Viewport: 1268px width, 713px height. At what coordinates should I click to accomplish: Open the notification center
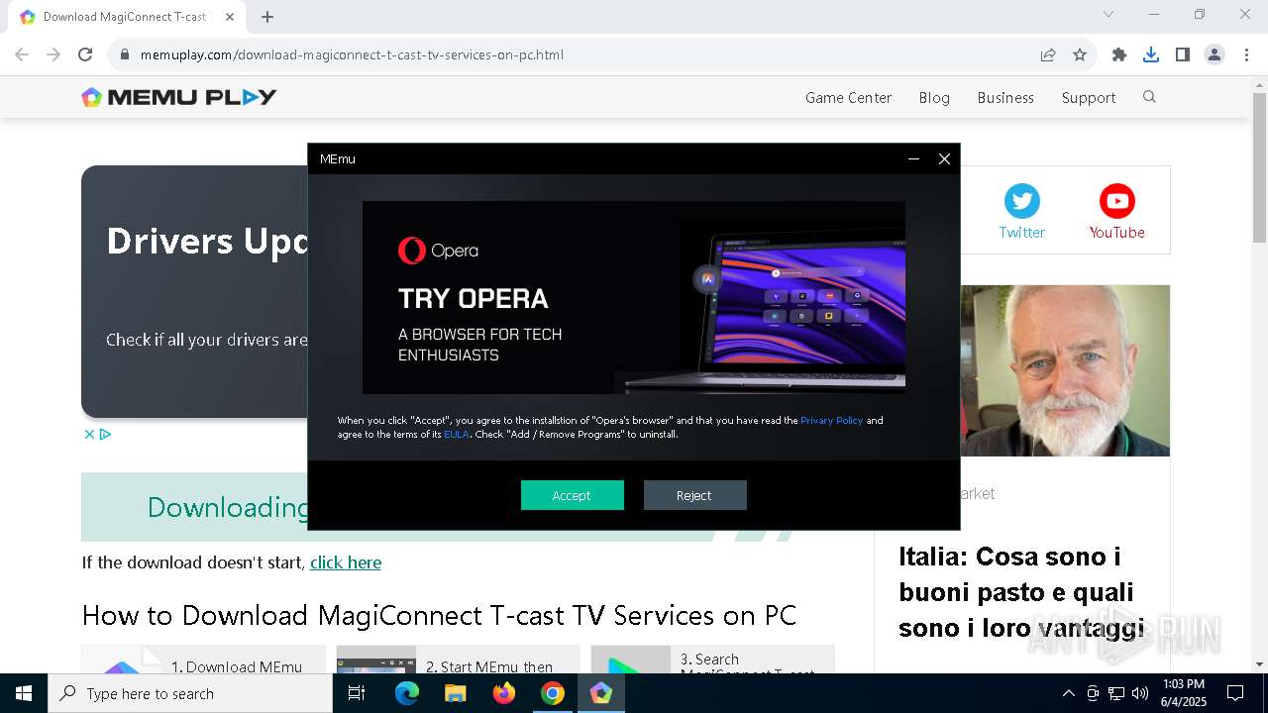tap(1235, 693)
